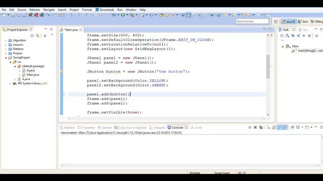Screen dimensions: 323x181
Task: Expand JRE System Library node
Action: [10, 83]
